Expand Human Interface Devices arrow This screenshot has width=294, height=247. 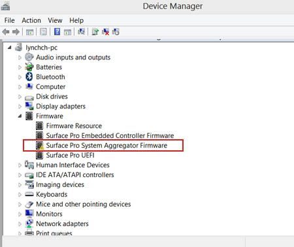[x=20, y=165]
